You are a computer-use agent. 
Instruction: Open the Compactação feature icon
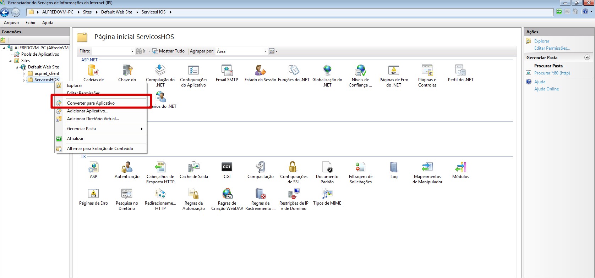(x=260, y=167)
